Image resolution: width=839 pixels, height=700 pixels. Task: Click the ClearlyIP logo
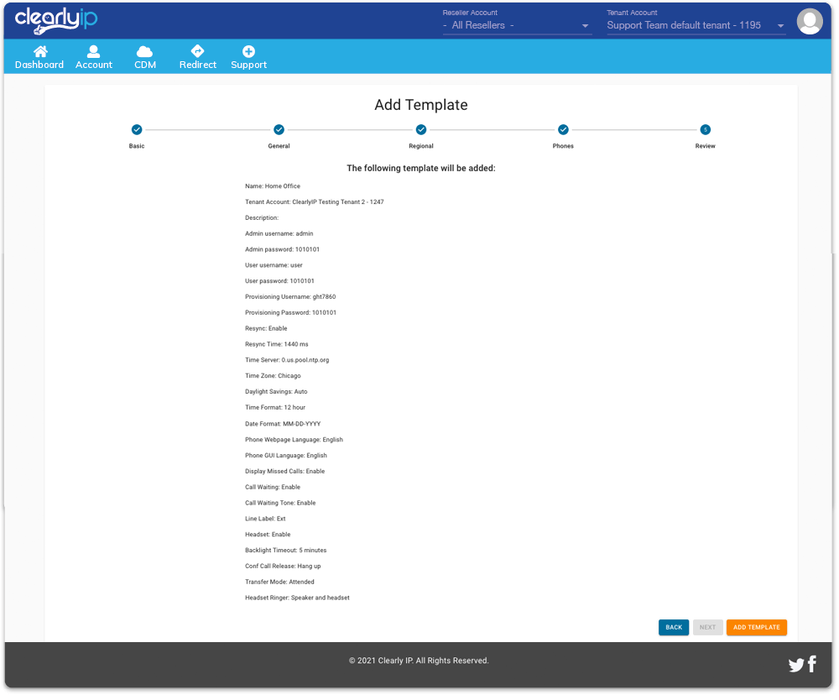56,20
